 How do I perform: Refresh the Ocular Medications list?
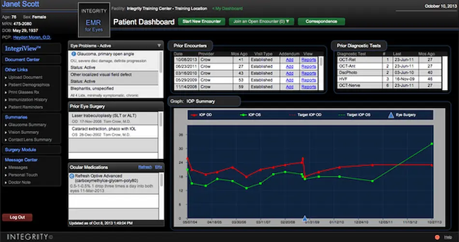point(145,167)
